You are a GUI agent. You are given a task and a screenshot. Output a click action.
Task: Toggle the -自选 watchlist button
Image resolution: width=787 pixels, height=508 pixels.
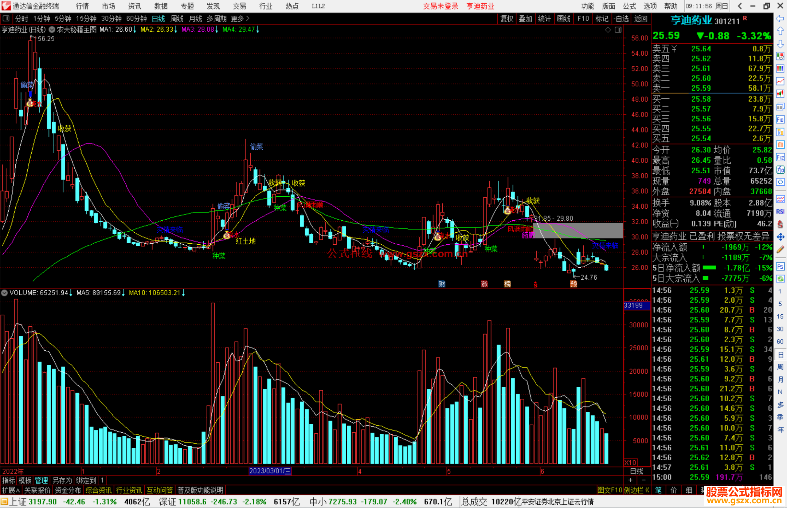point(621,19)
